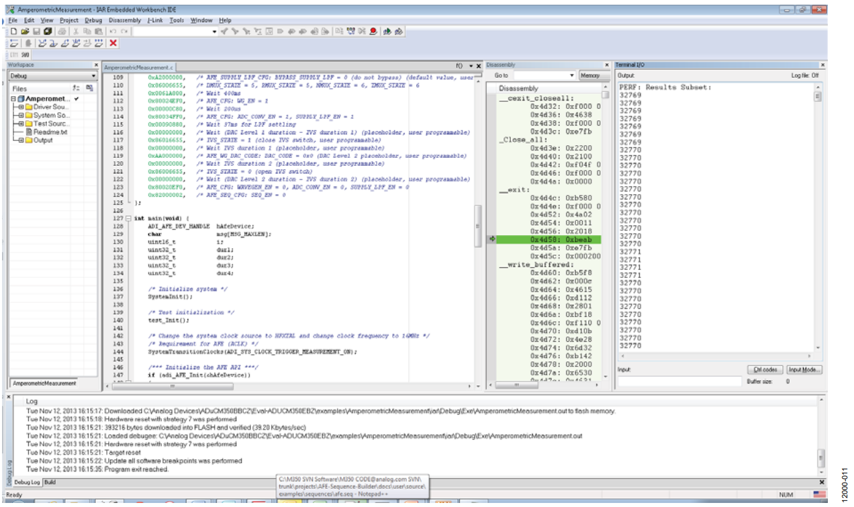Click the AmperometricMeasurement workspace bottom tab
This screenshot has width=854, height=507.
44,383
